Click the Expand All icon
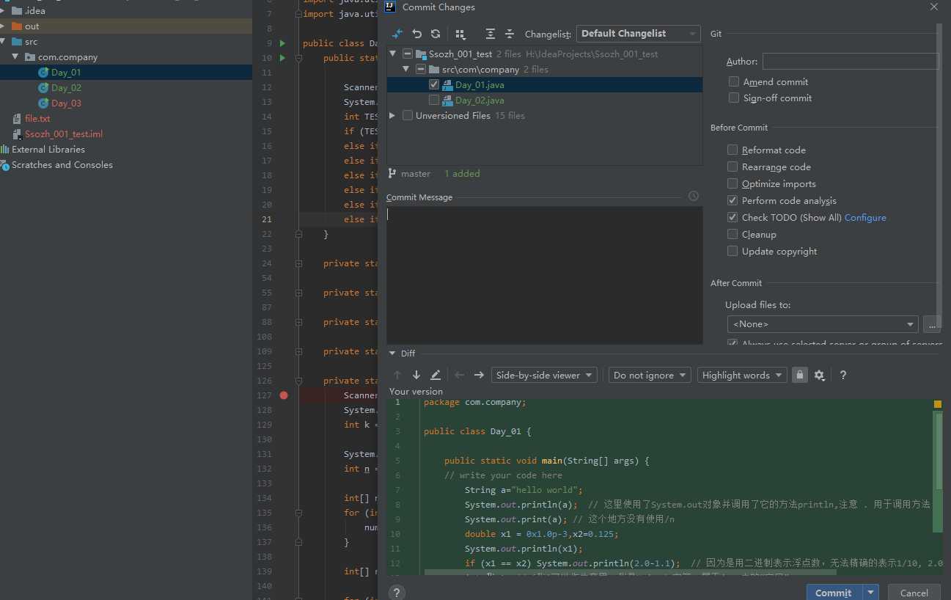This screenshot has width=951, height=600. (x=491, y=34)
